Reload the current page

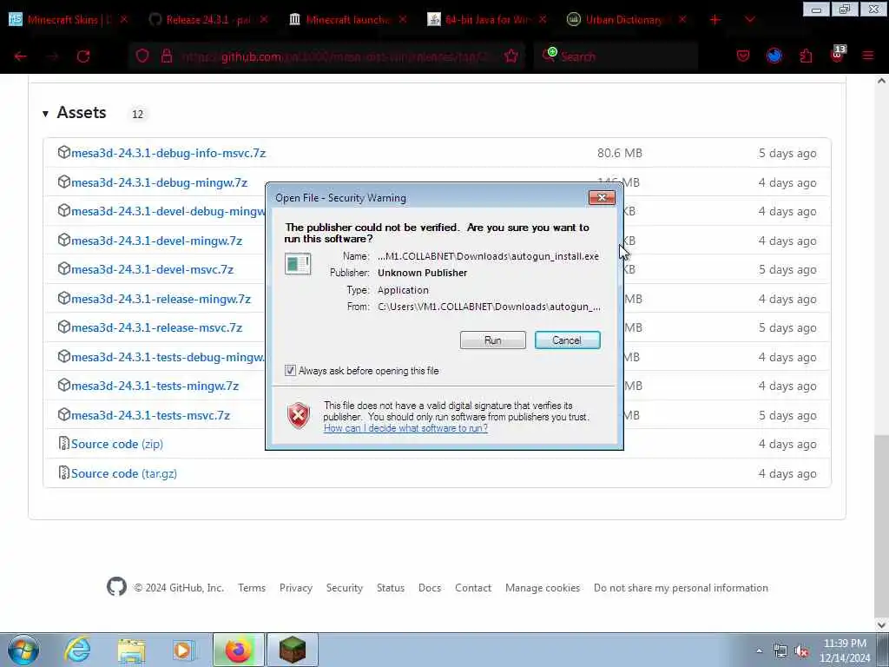coord(83,56)
